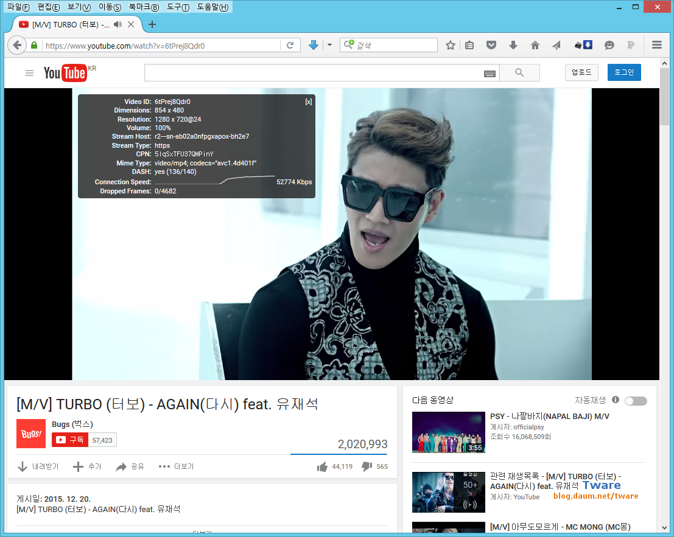
Task: Open the bookmarks list icon
Action: pyautogui.click(x=469, y=45)
